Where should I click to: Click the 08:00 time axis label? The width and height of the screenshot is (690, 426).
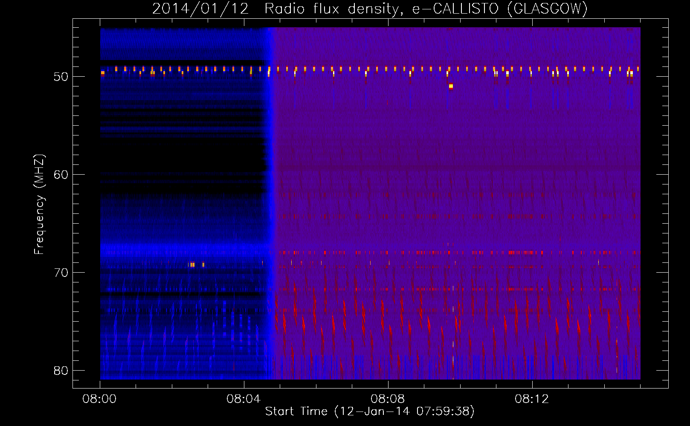pos(99,399)
